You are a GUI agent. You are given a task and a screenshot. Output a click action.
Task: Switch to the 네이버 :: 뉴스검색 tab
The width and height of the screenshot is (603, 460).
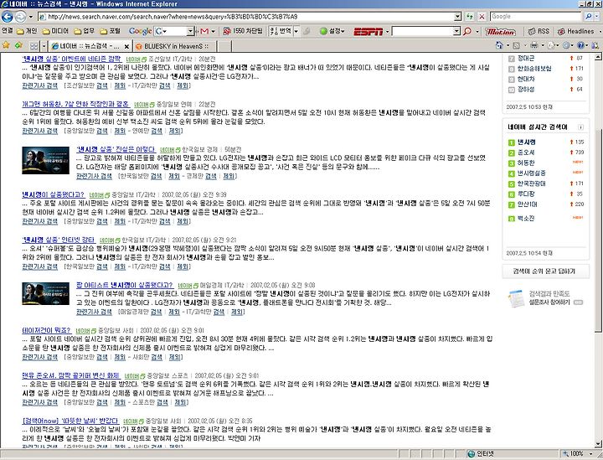click(90, 46)
